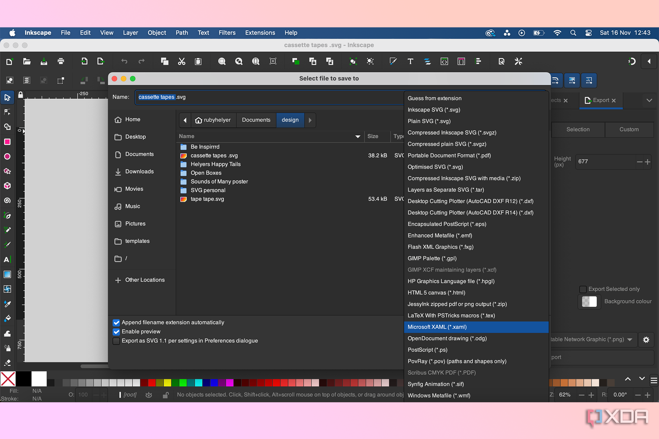Screen dimensions: 659x439
Task: Select the Node editing tool
Action: point(7,112)
